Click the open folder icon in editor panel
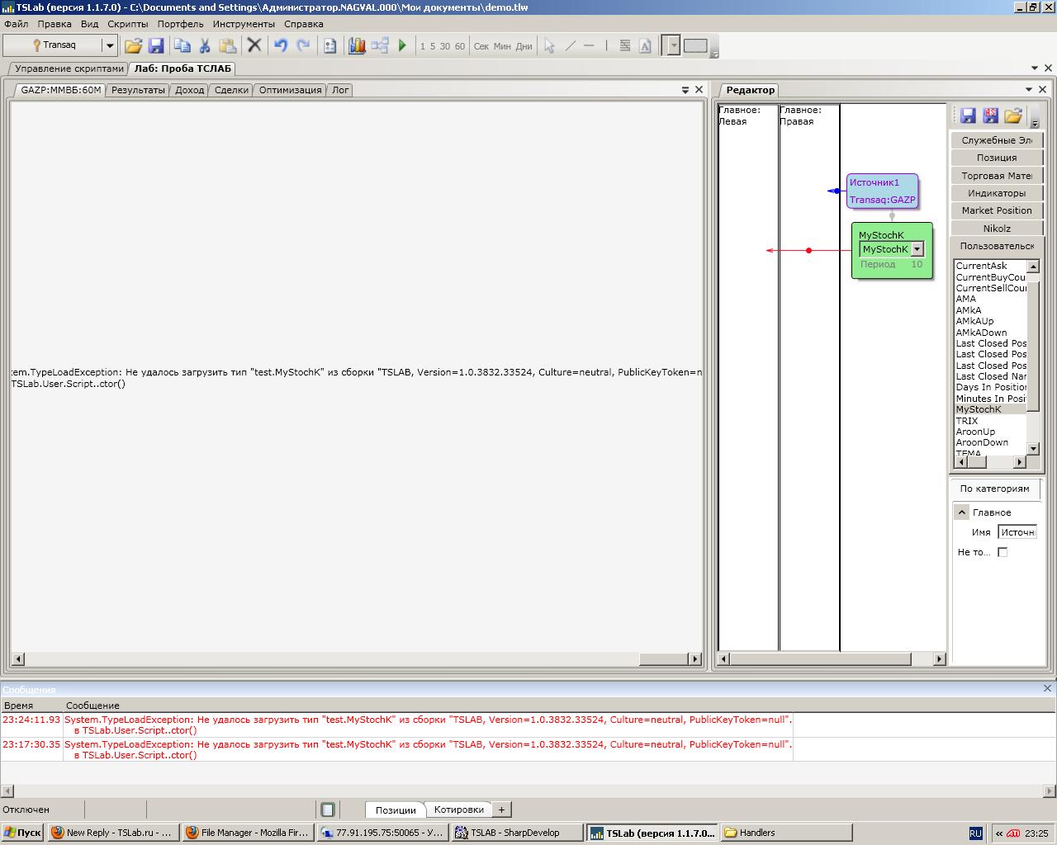The width and height of the screenshot is (1057, 845). click(x=1013, y=116)
